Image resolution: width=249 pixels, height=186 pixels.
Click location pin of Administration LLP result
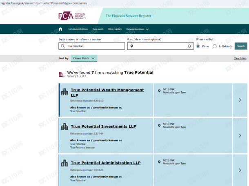pyautogui.click(x=159, y=162)
